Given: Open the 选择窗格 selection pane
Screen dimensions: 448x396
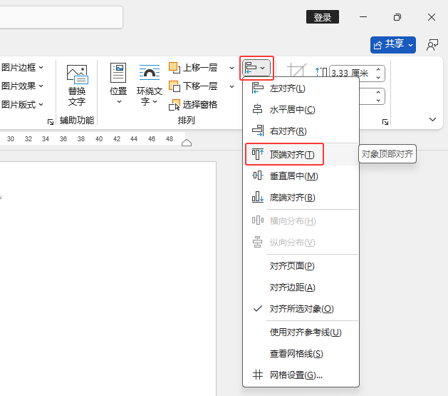Looking at the screenshot, I should point(193,105).
